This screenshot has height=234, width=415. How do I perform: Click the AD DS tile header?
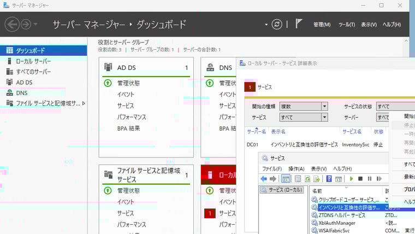pos(146,68)
